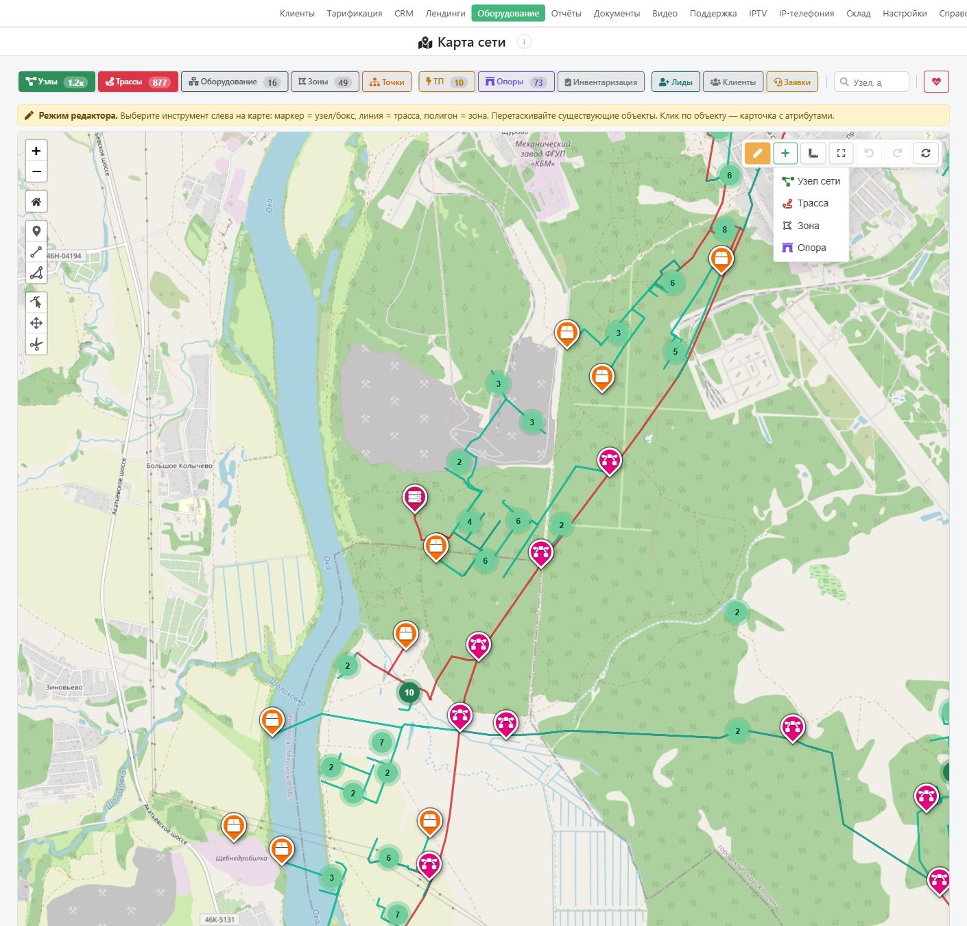The width and height of the screenshot is (967, 926).
Task: Refresh the map data
Action: [926, 153]
